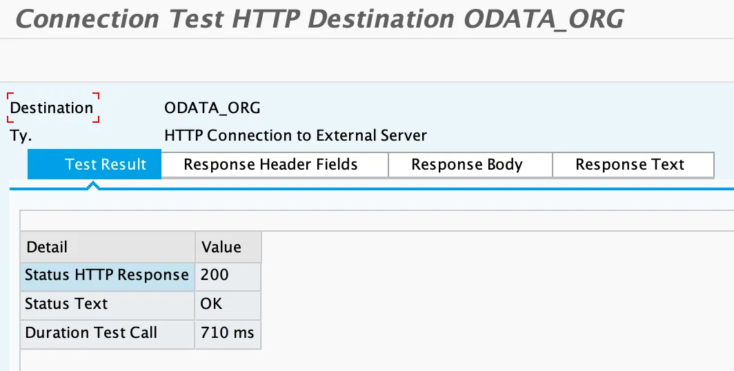734x371 pixels.
Task: Click the Detail column header
Action: pos(108,247)
